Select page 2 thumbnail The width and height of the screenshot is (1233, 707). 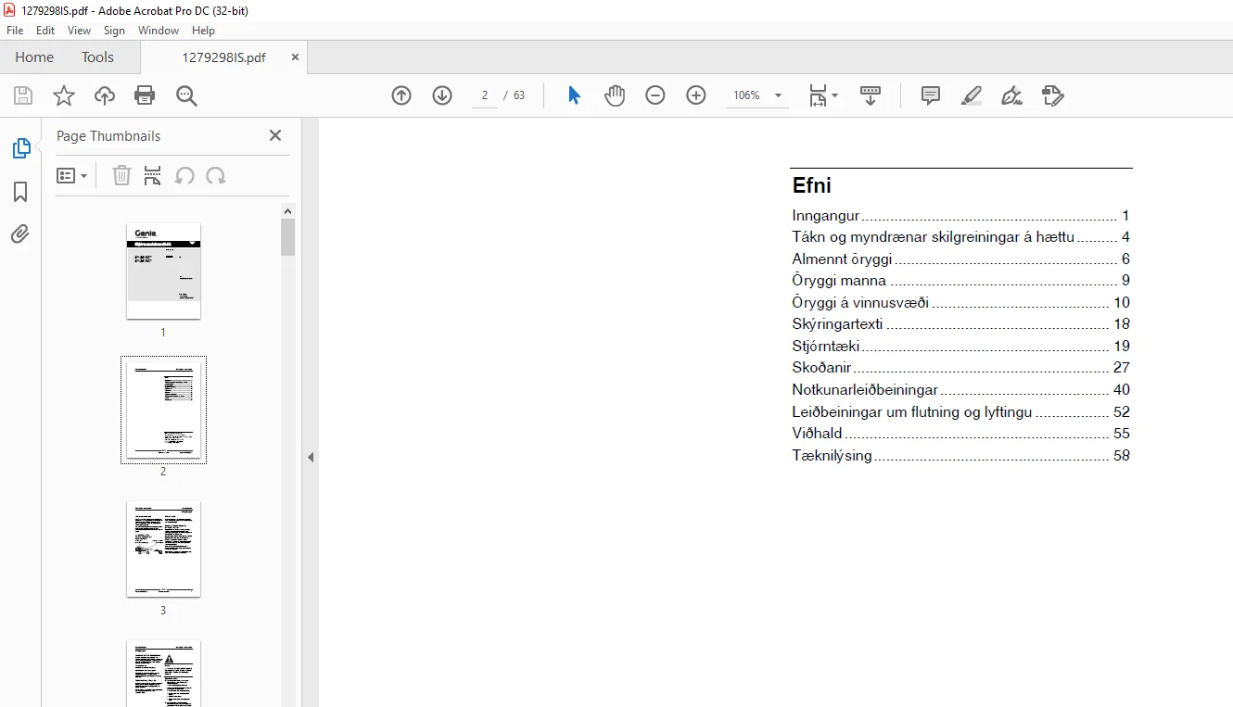click(x=163, y=410)
